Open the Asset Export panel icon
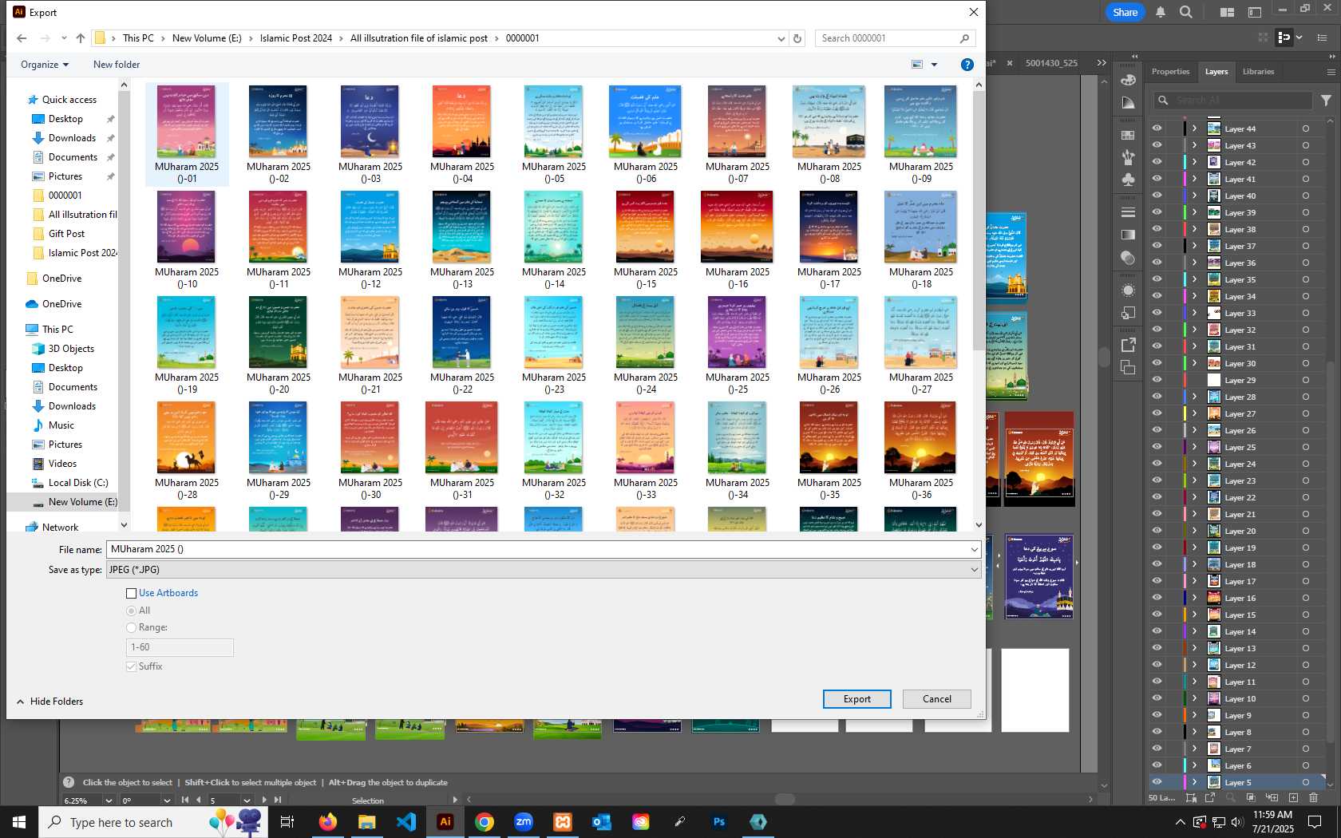 point(1128,345)
